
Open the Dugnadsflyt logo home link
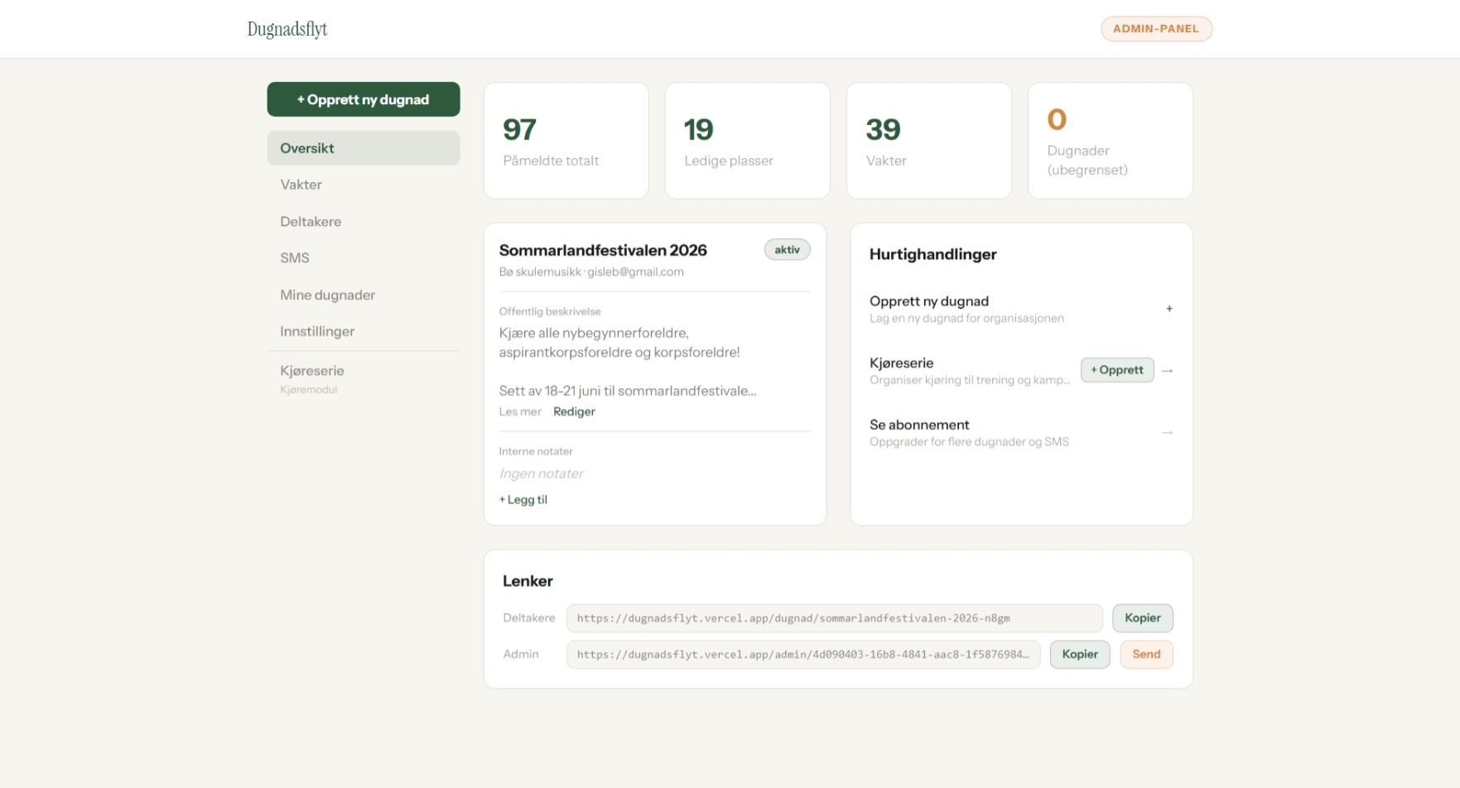(287, 29)
